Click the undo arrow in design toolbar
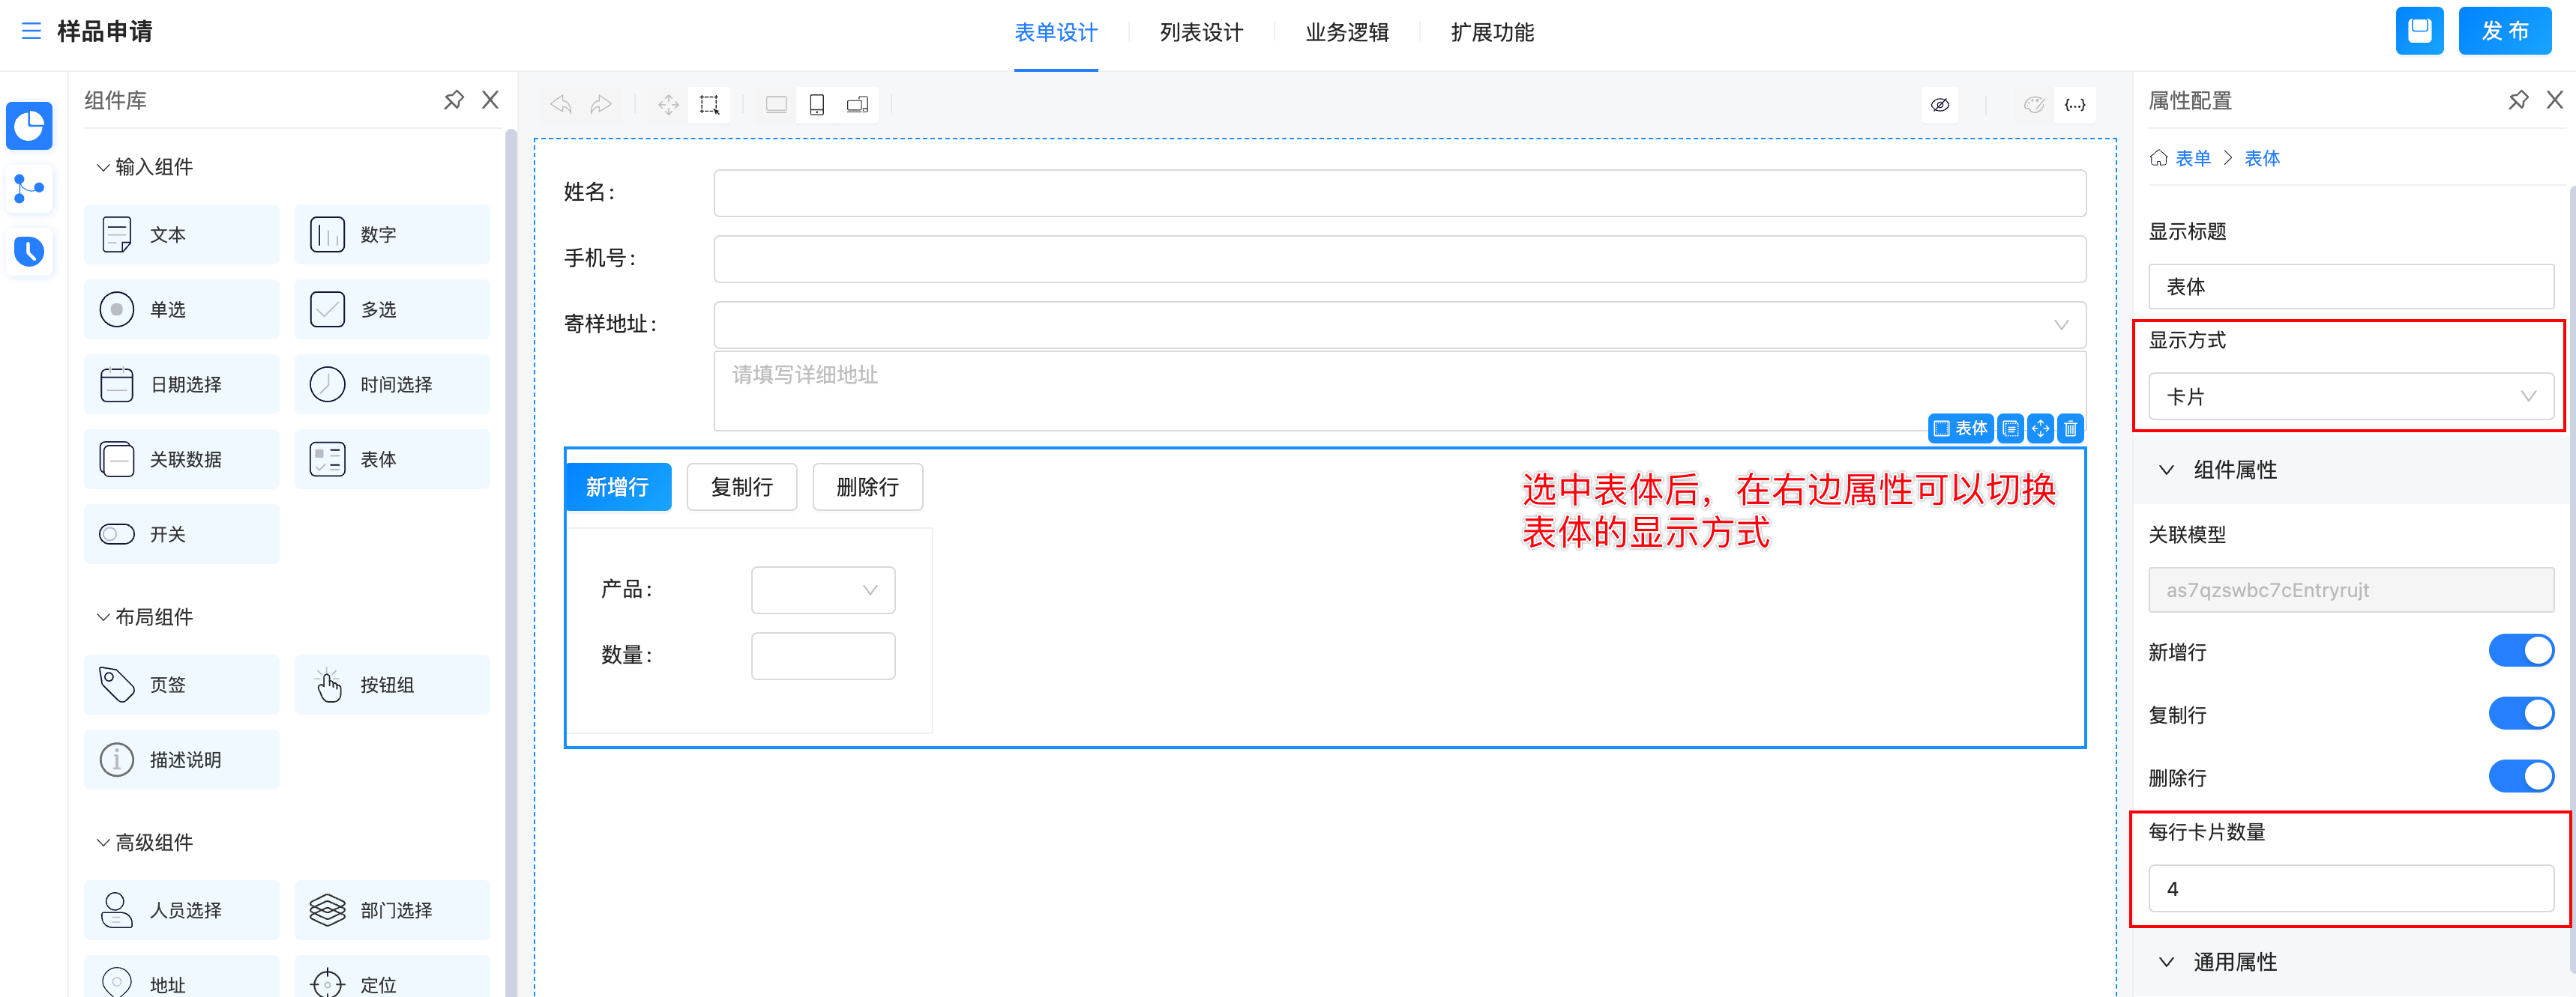The width and height of the screenshot is (2576, 997). pyautogui.click(x=561, y=105)
